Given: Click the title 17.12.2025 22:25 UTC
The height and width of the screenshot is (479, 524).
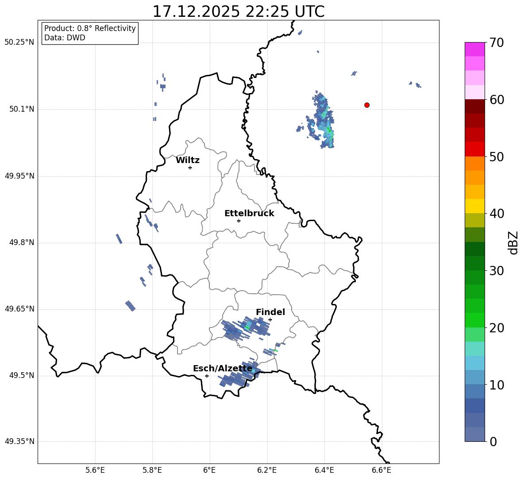Looking at the screenshot, I should click(x=239, y=12).
